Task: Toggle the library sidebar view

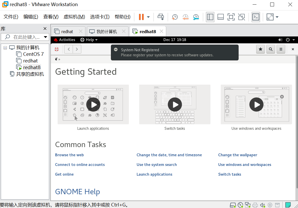Action: (x=210, y=17)
